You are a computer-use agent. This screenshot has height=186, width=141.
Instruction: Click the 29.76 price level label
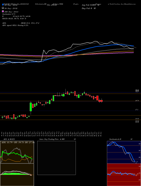(x=137, y=101)
